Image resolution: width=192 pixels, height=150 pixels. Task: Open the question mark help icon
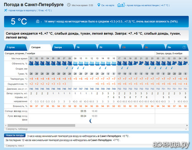pos(184,47)
